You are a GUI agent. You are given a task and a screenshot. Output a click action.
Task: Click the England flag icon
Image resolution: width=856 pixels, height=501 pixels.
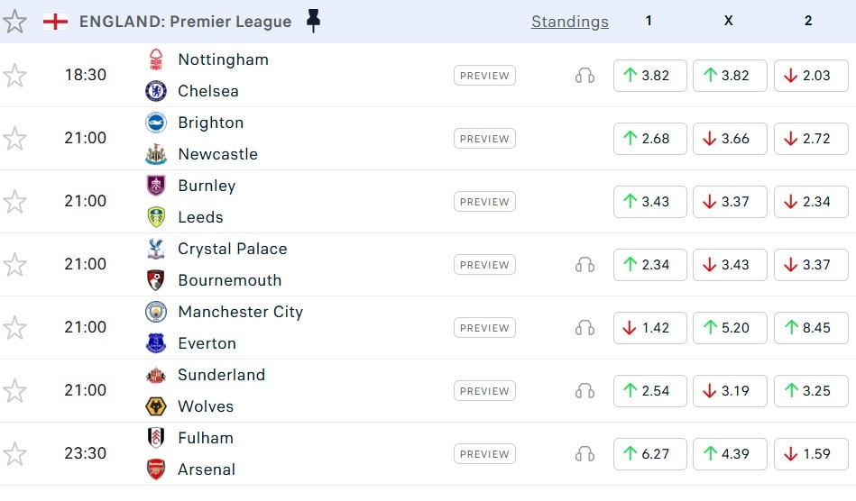[56, 22]
